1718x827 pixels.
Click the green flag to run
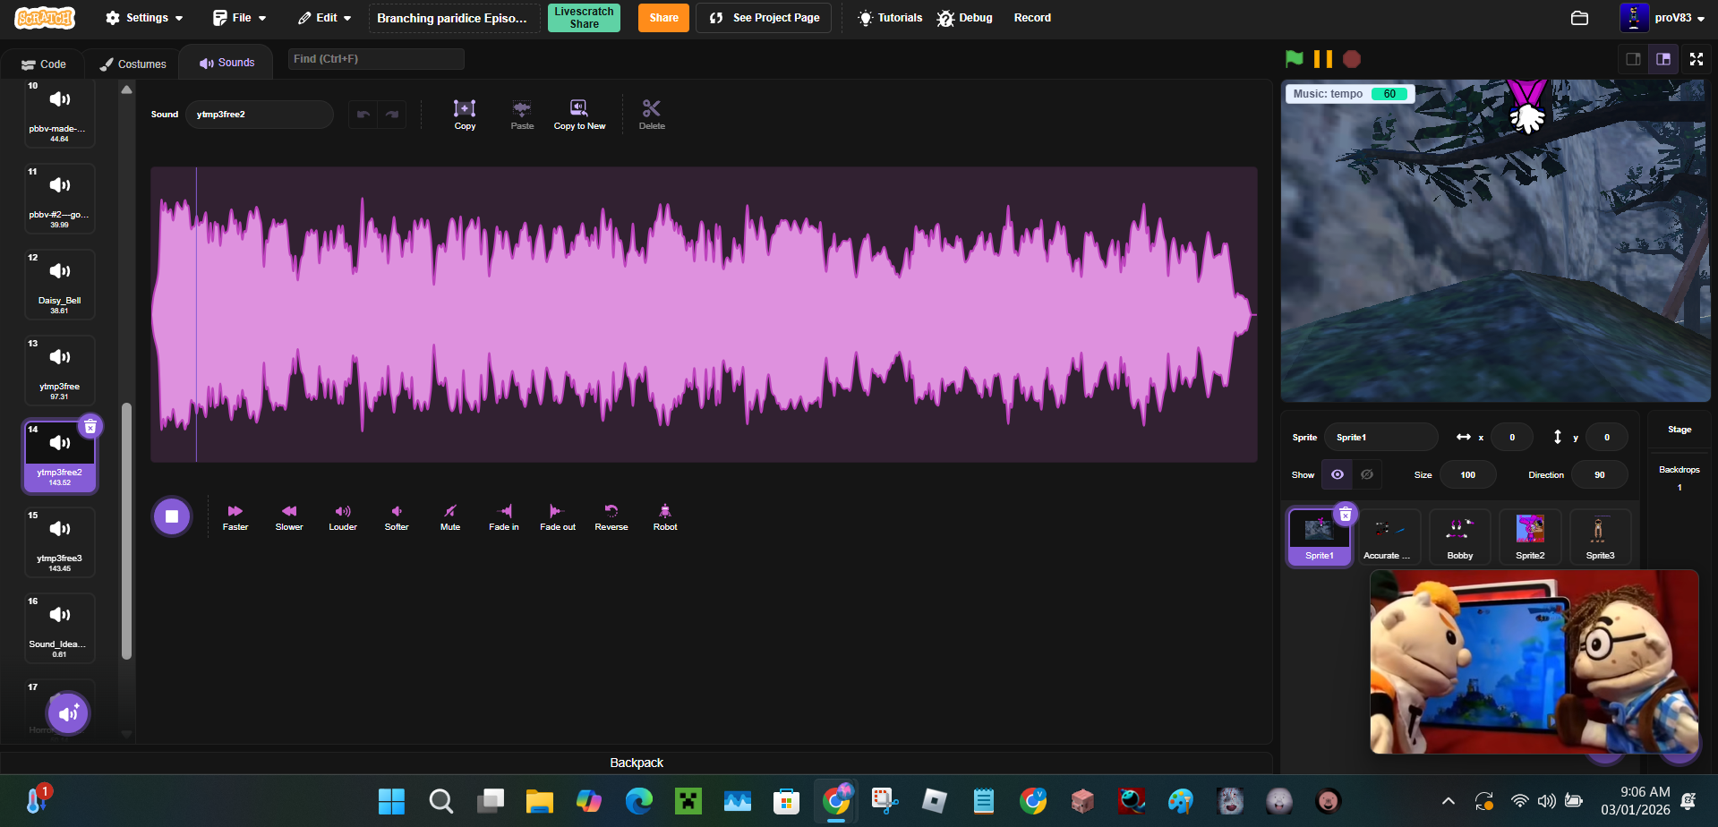[x=1295, y=59]
